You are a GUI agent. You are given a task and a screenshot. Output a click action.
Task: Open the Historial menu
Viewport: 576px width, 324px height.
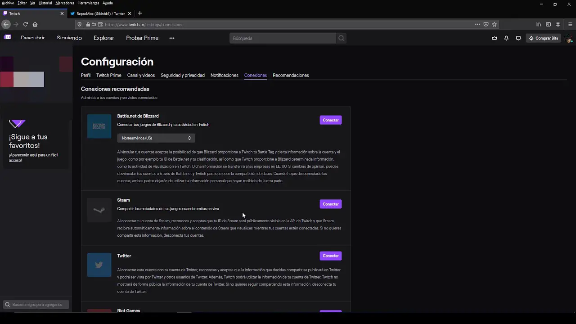[45, 3]
